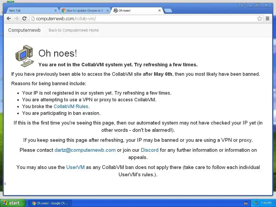Click the Computernewb brand link
This screenshot has width=276, height=207.
pyautogui.click(x=24, y=30)
